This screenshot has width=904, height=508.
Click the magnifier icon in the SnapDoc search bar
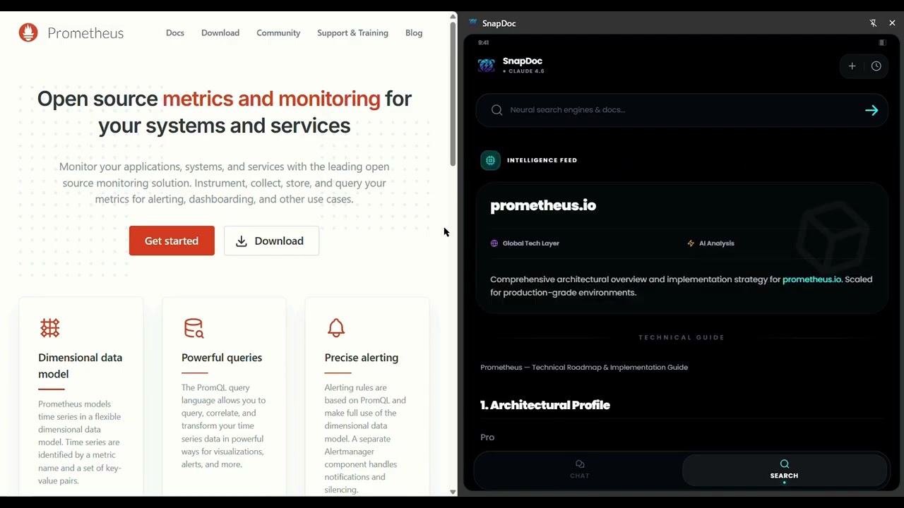point(496,110)
